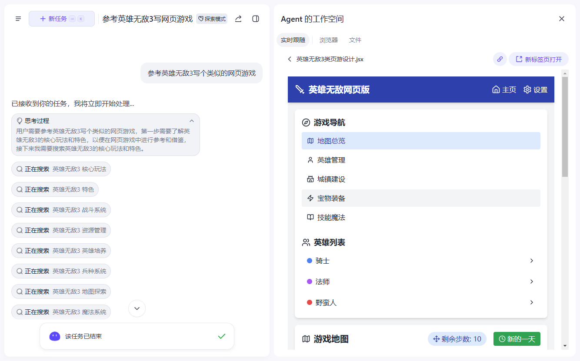Switch to 文件 tab

click(x=355, y=40)
